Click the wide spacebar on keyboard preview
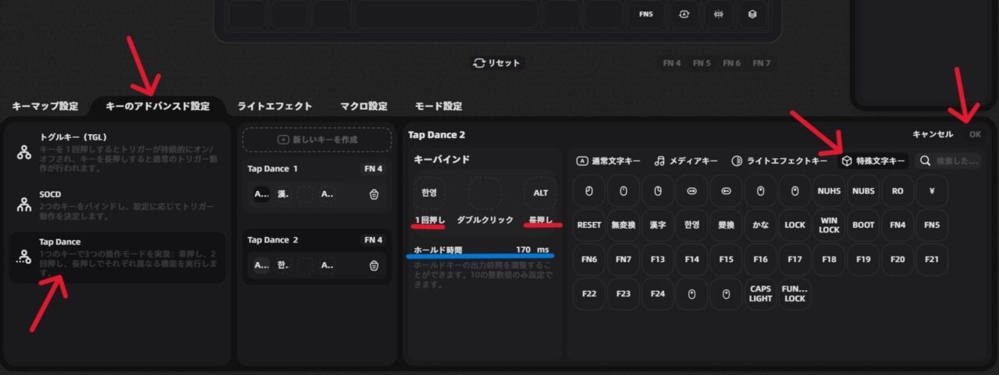This screenshot has width=999, height=375. click(x=446, y=14)
